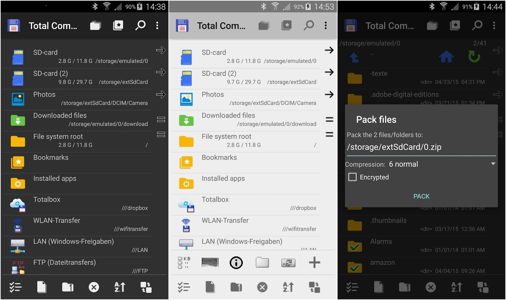Go up a level with the up-arrow icon
This screenshot has height=300, width=506.
pos(354,56)
